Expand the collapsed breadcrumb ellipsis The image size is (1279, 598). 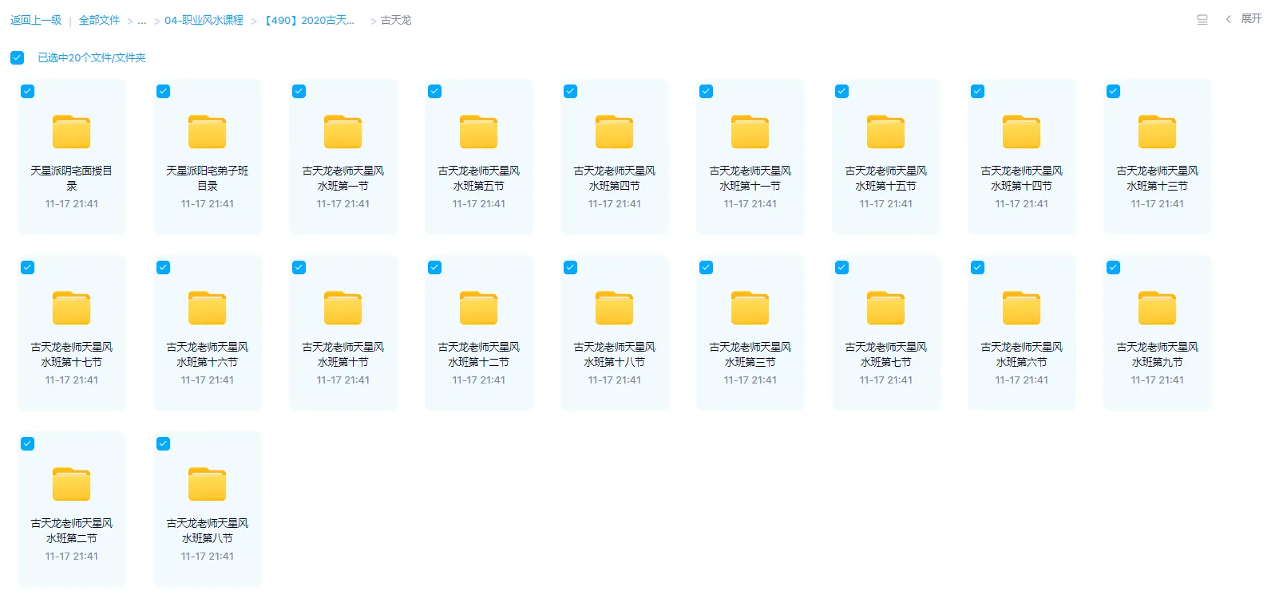(142, 21)
